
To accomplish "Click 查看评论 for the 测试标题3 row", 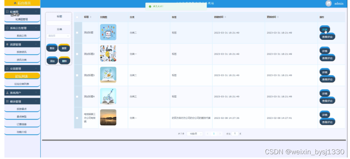I will 328,79.
